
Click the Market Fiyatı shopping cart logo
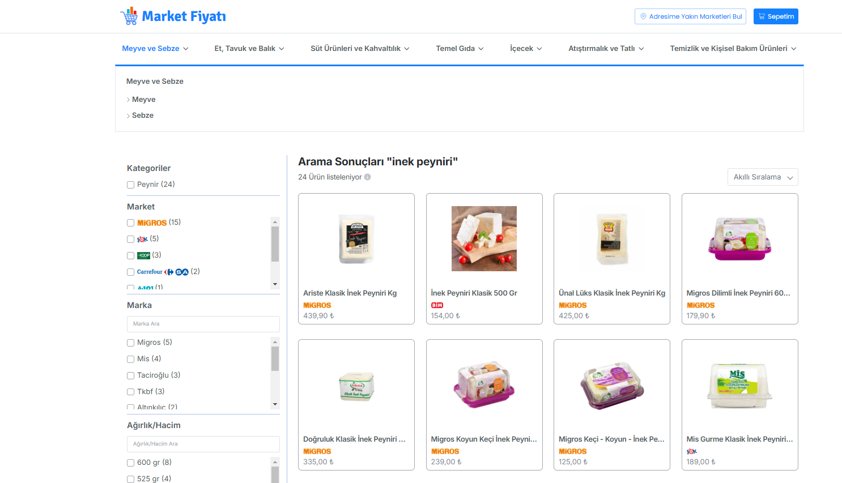point(129,16)
